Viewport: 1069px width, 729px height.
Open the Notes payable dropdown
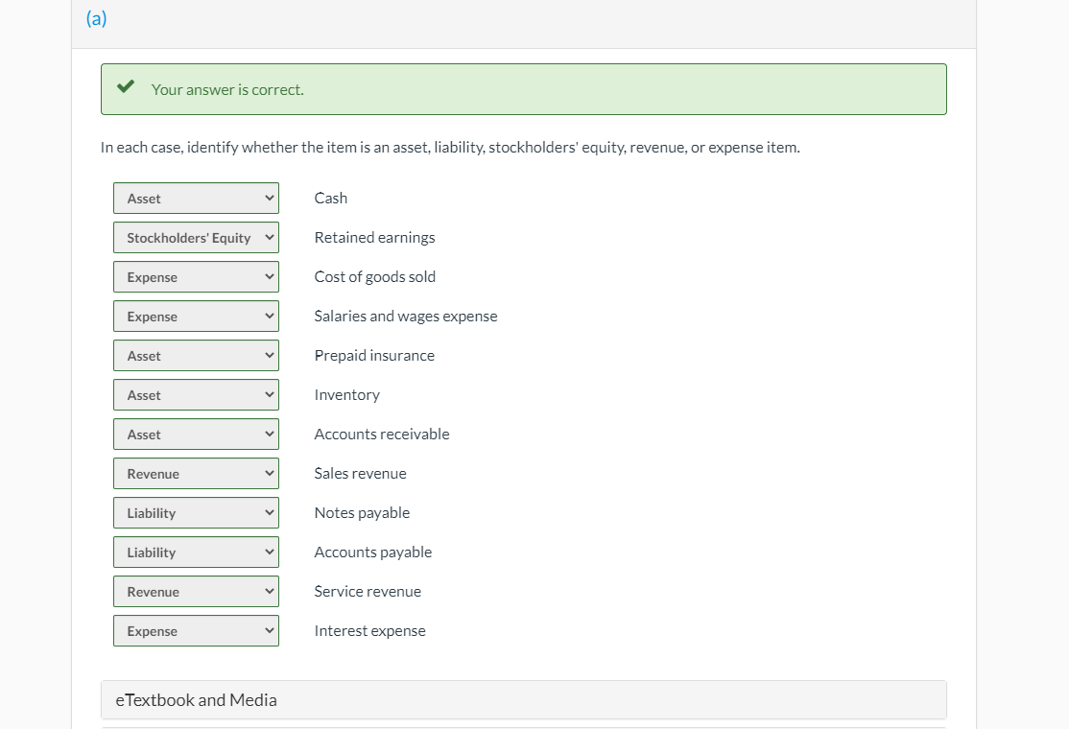pyautogui.click(x=196, y=513)
